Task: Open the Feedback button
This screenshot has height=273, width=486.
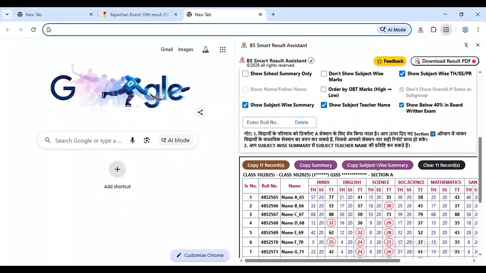Action: (390, 61)
